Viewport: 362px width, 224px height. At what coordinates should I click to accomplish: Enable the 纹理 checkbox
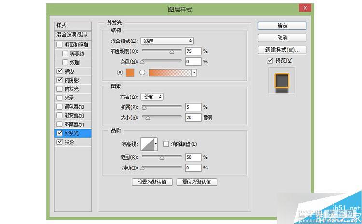65,62
